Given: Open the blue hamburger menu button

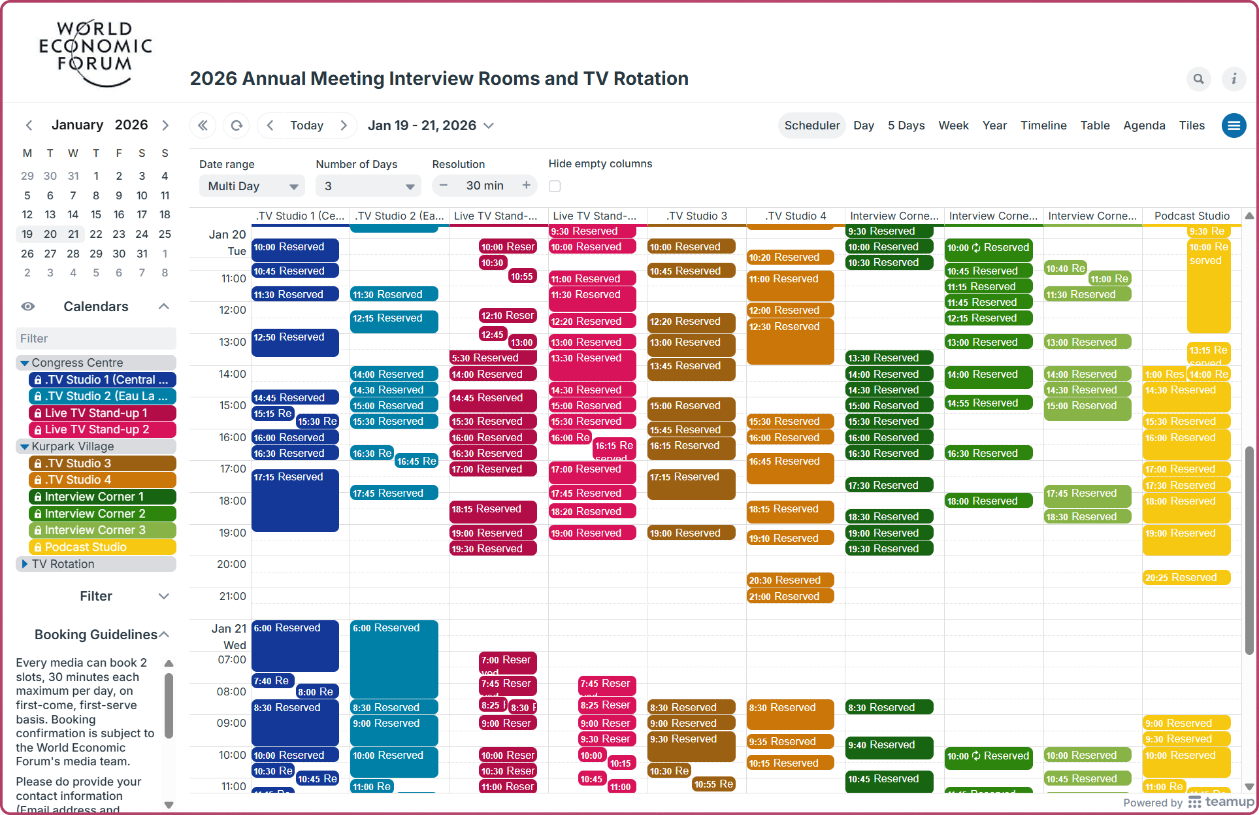Looking at the screenshot, I should pyautogui.click(x=1234, y=125).
